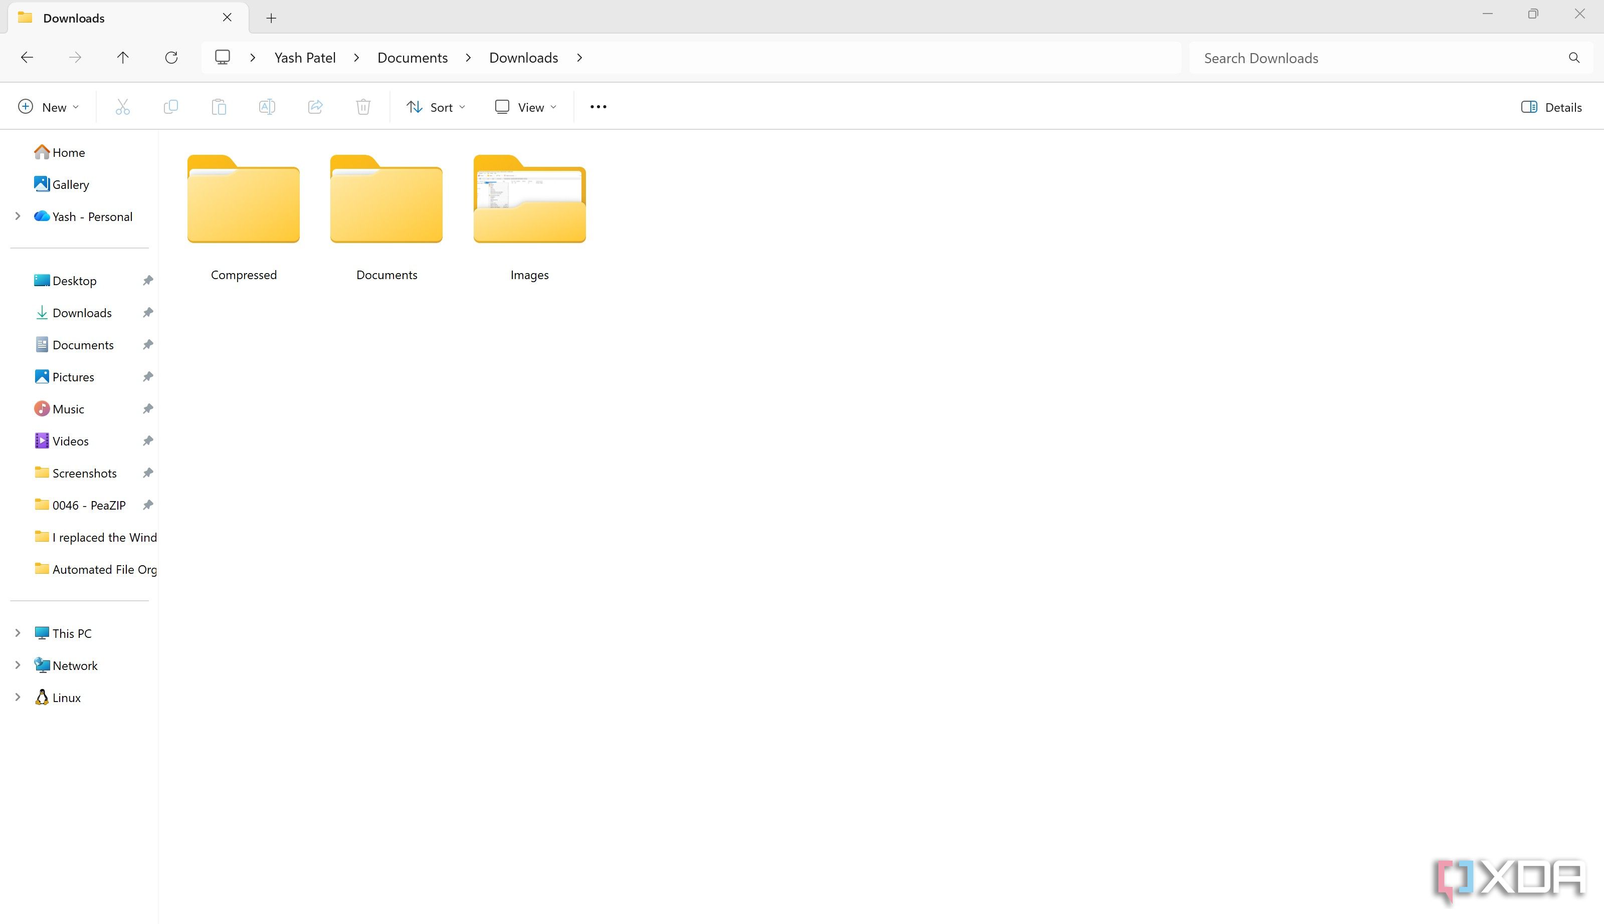1604x924 pixels.
Task: Restore down the window
Action: point(1533,14)
